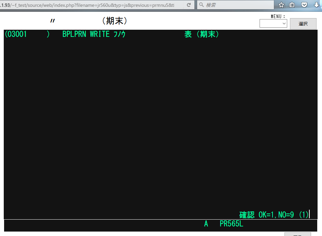Viewport: 322px width, 236px height.
Task: Click the URL address bar
Action: pos(92,5)
